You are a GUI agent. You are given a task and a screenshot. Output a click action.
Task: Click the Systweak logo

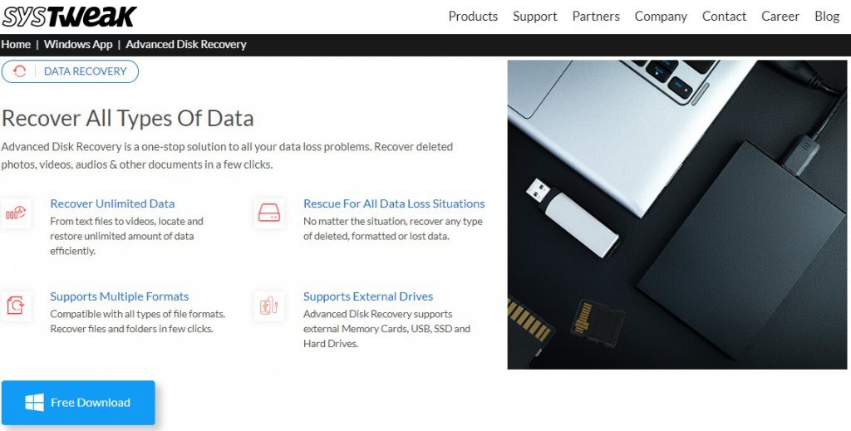pos(69,17)
